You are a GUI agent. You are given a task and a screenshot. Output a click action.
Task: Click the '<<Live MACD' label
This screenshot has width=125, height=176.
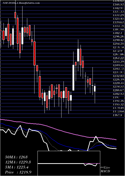pos(105,169)
